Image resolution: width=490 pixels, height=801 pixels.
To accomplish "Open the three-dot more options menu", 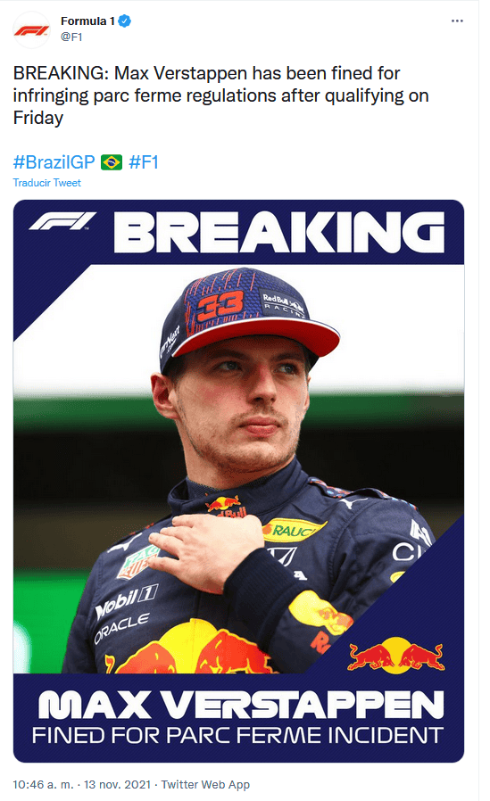I will click(x=457, y=21).
